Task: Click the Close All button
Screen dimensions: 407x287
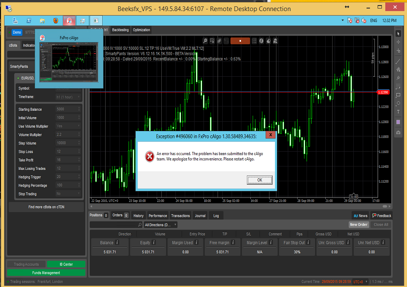Action: (381, 225)
